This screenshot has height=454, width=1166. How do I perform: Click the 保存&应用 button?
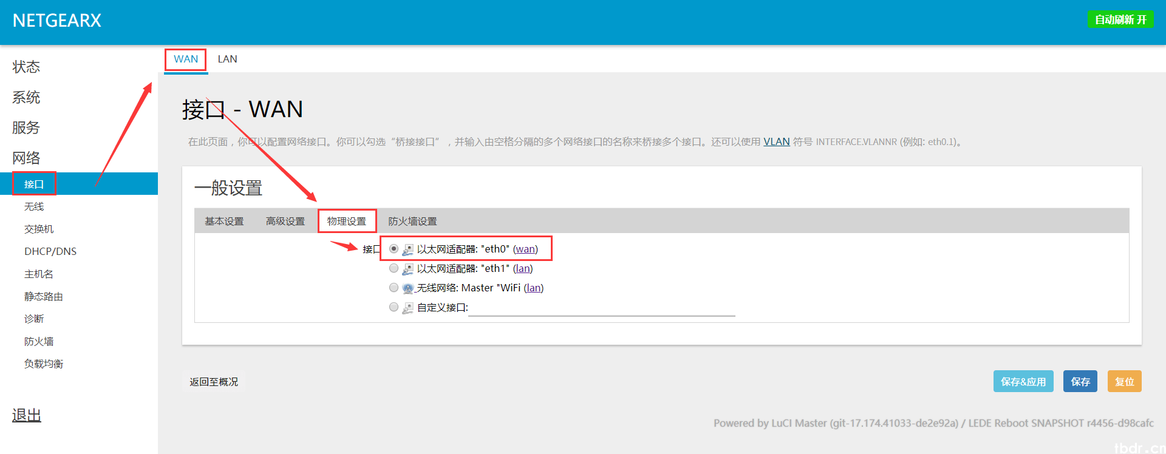pyautogui.click(x=1023, y=382)
